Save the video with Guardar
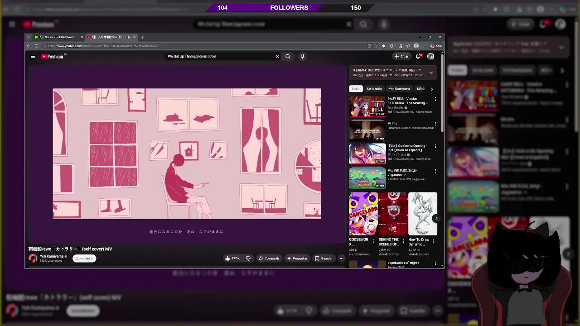 coord(324,259)
